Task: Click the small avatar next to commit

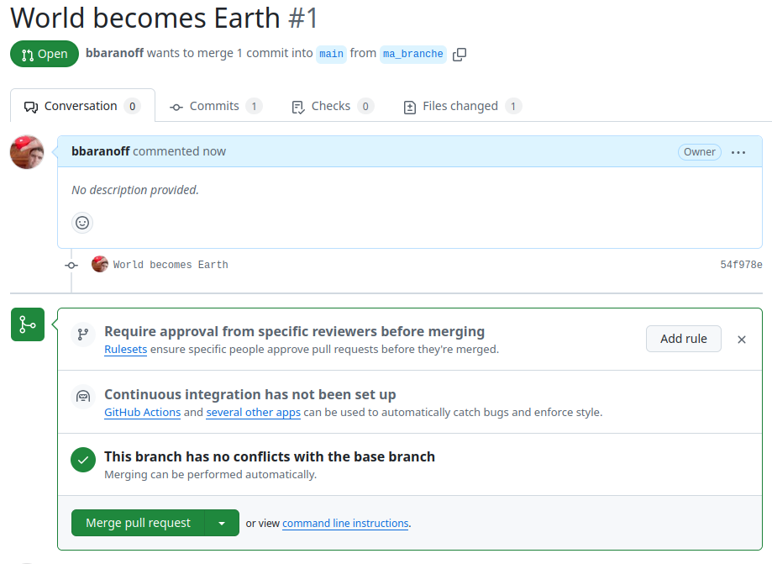Action: point(100,264)
